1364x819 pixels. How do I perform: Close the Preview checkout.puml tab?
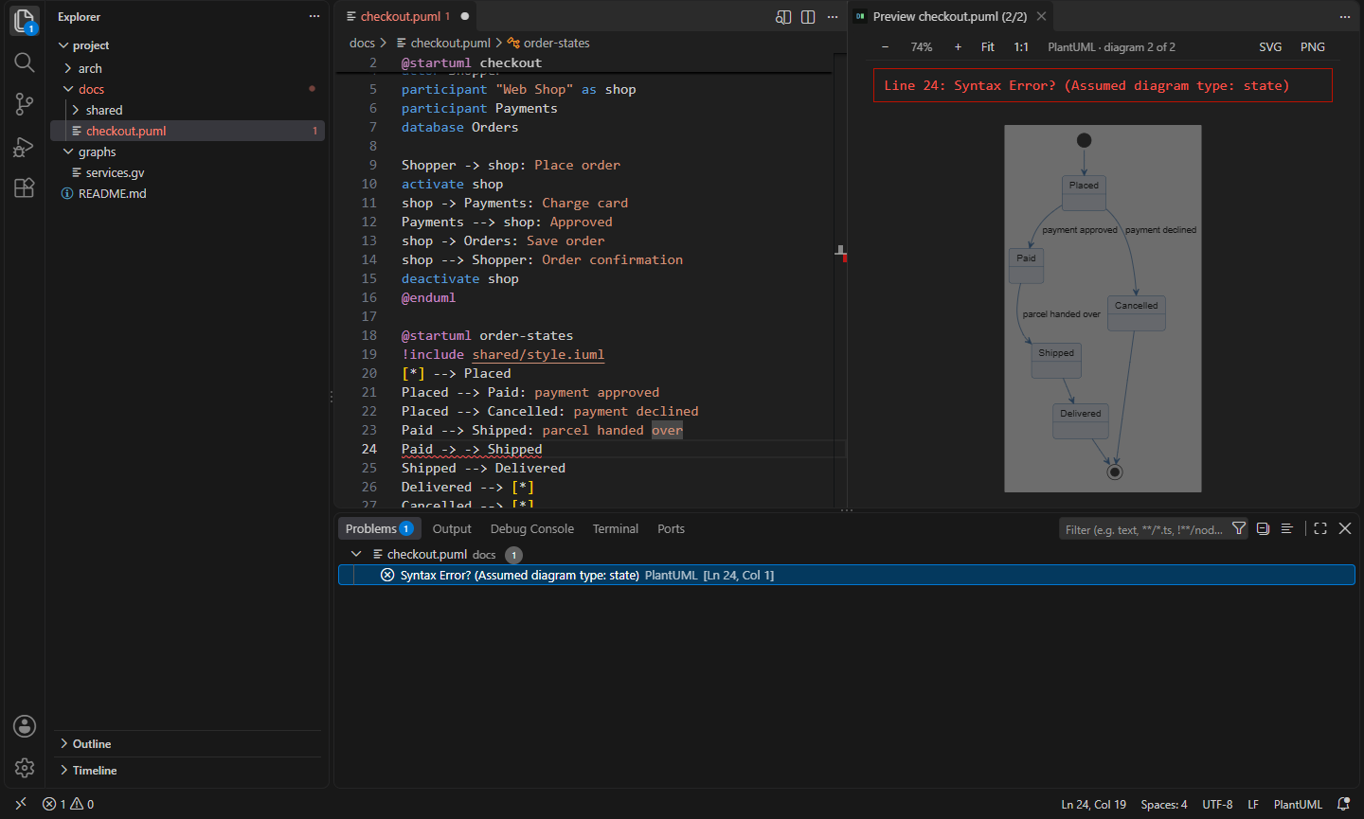point(1041,16)
